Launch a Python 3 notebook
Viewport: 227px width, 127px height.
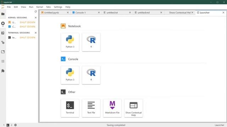coord(70,42)
